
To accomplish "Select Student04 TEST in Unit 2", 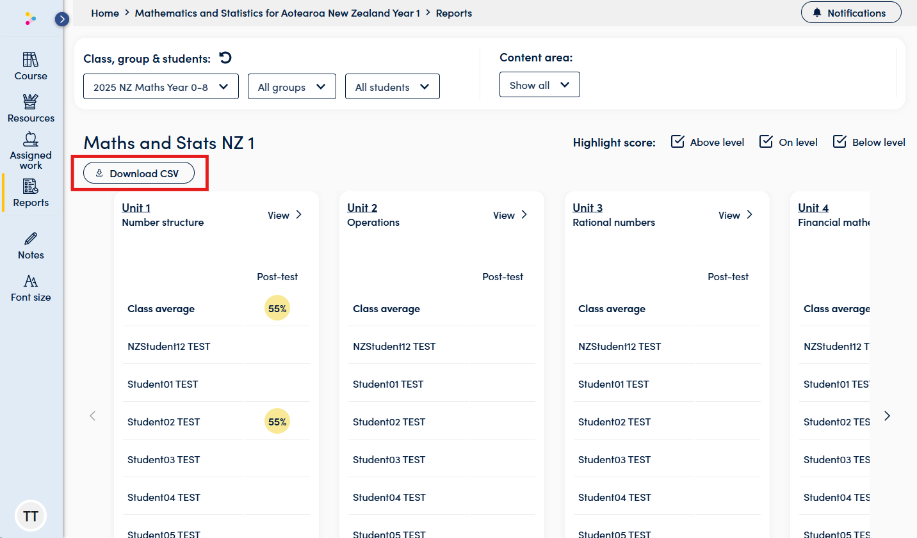I will 389,497.
